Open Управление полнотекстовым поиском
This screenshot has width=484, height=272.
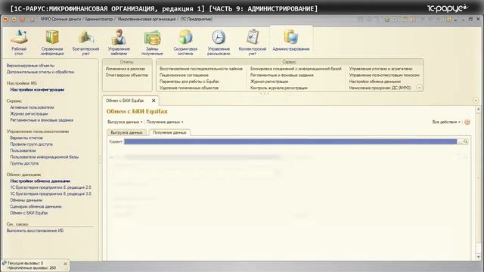pos(384,76)
